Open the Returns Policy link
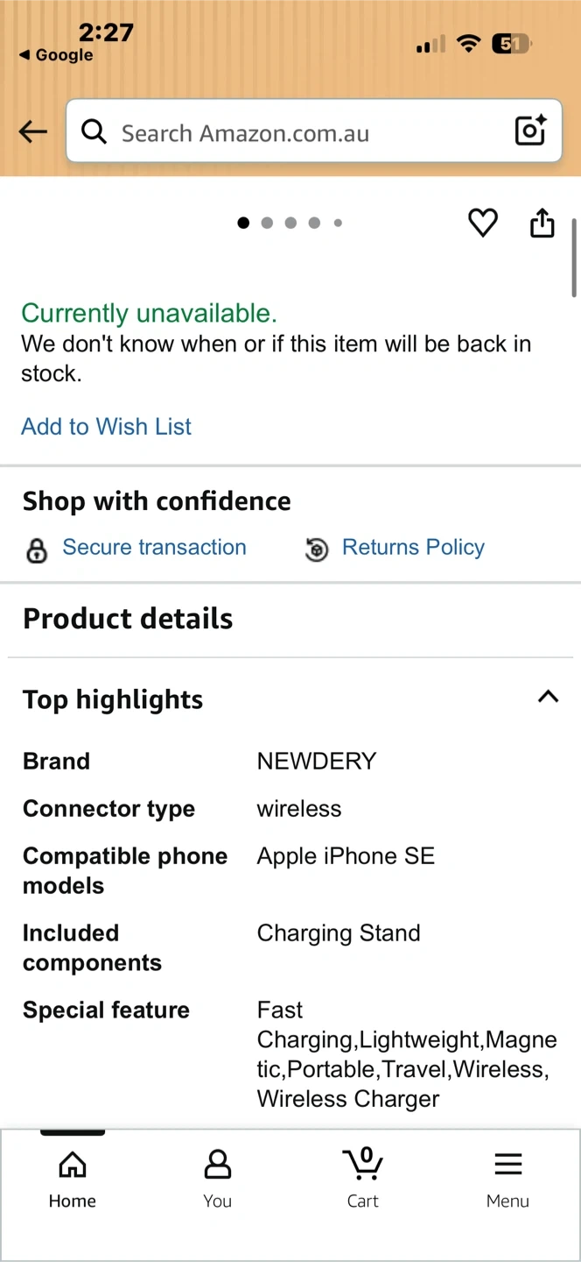Screen dimensions: 581x1262 point(413,548)
